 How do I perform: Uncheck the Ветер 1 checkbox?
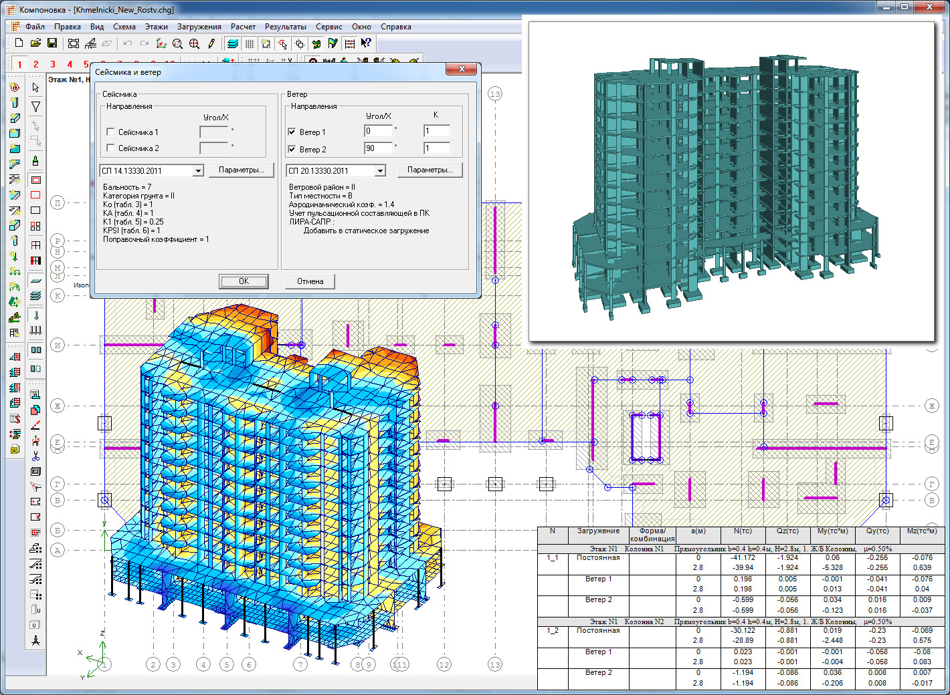[x=292, y=132]
